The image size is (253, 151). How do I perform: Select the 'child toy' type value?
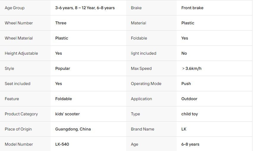(190, 114)
